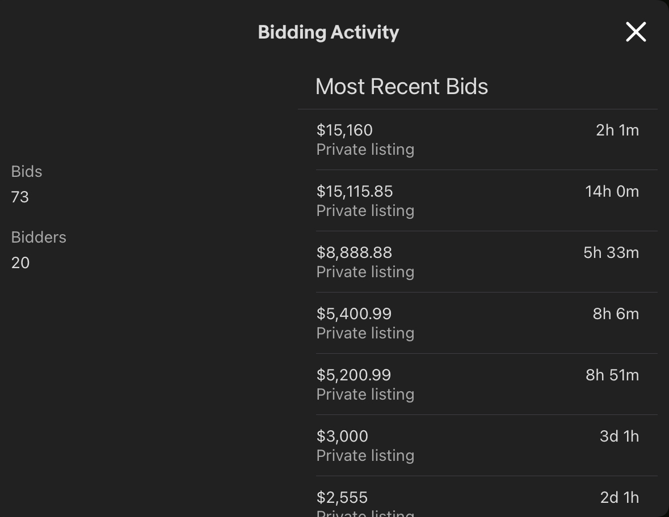
Task: Click the Most Recent Bids heading
Action: [401, 87]
